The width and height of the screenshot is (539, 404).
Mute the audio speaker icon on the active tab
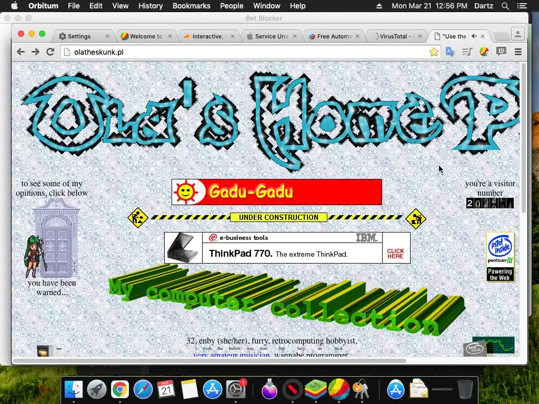pyautogui.click(x=474, y=36)
